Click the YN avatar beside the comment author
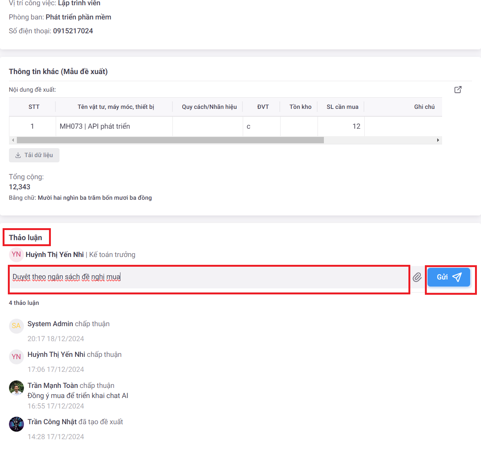The width and height of the screenshot is (481, 450). click(16, 255)
